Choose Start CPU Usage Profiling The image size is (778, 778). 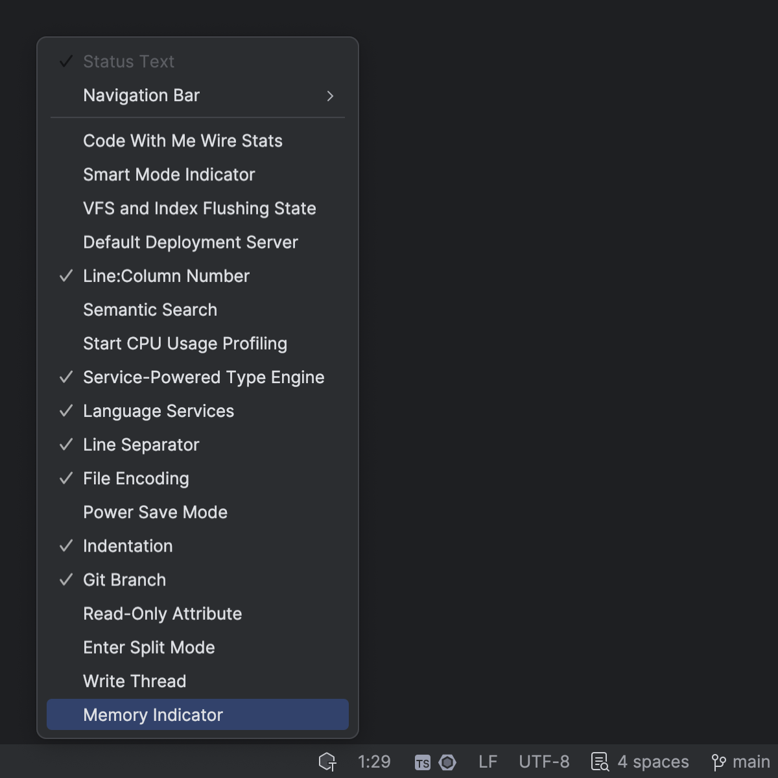pos(185,344)
